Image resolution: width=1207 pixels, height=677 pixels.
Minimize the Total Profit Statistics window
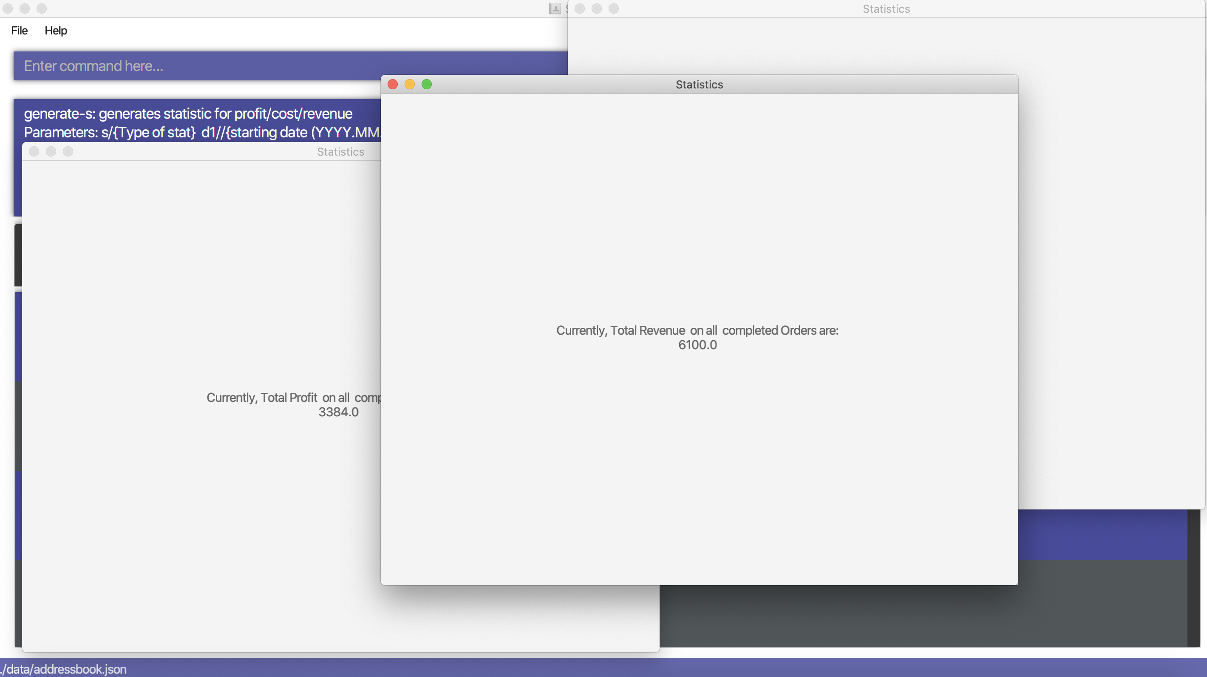(x=51, y=151)
